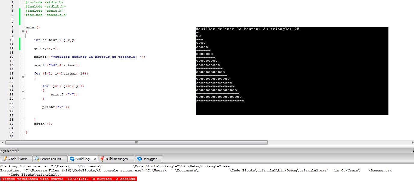Screen dimensions: 414x184
Task: Click the pencil icon on Code::Blocks tab
Action: coord(5,159)
